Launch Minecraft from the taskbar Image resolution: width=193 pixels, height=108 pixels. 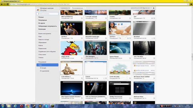coord(52,106)
